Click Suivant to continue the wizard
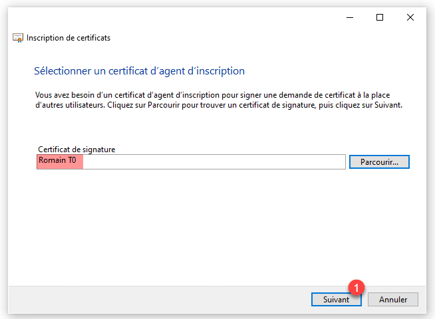Viewport: 435px width, 319px height. tap(336, 300)
